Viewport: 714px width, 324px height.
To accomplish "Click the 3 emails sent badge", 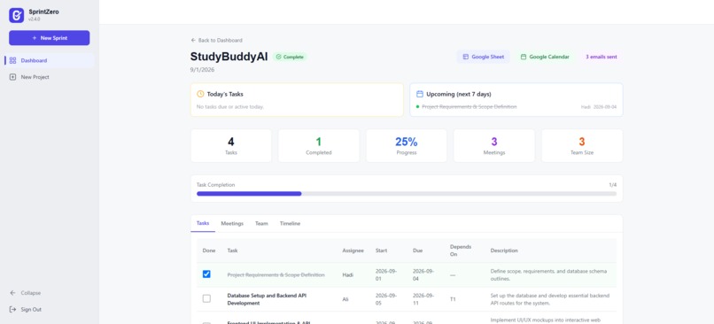I will pos(601,57).
